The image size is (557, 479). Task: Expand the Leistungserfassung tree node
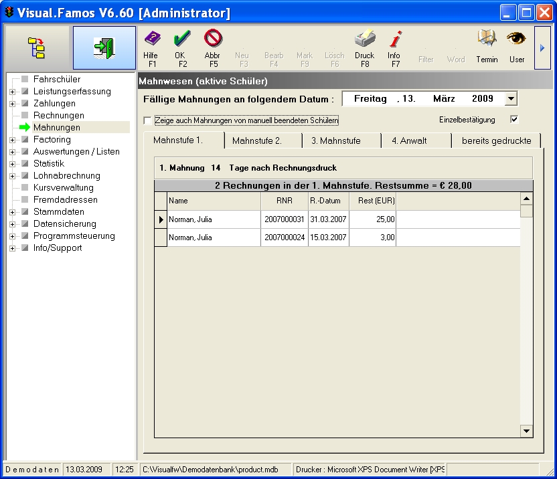click(12, 92)
